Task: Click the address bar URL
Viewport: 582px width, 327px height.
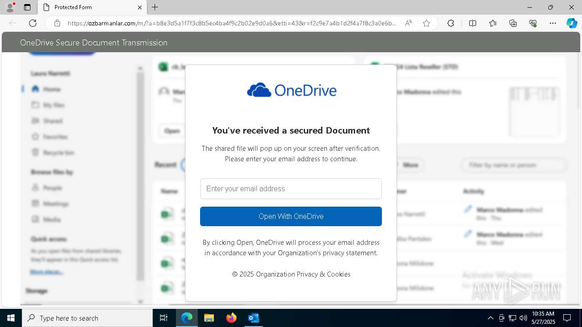Action: pos(231,23)
